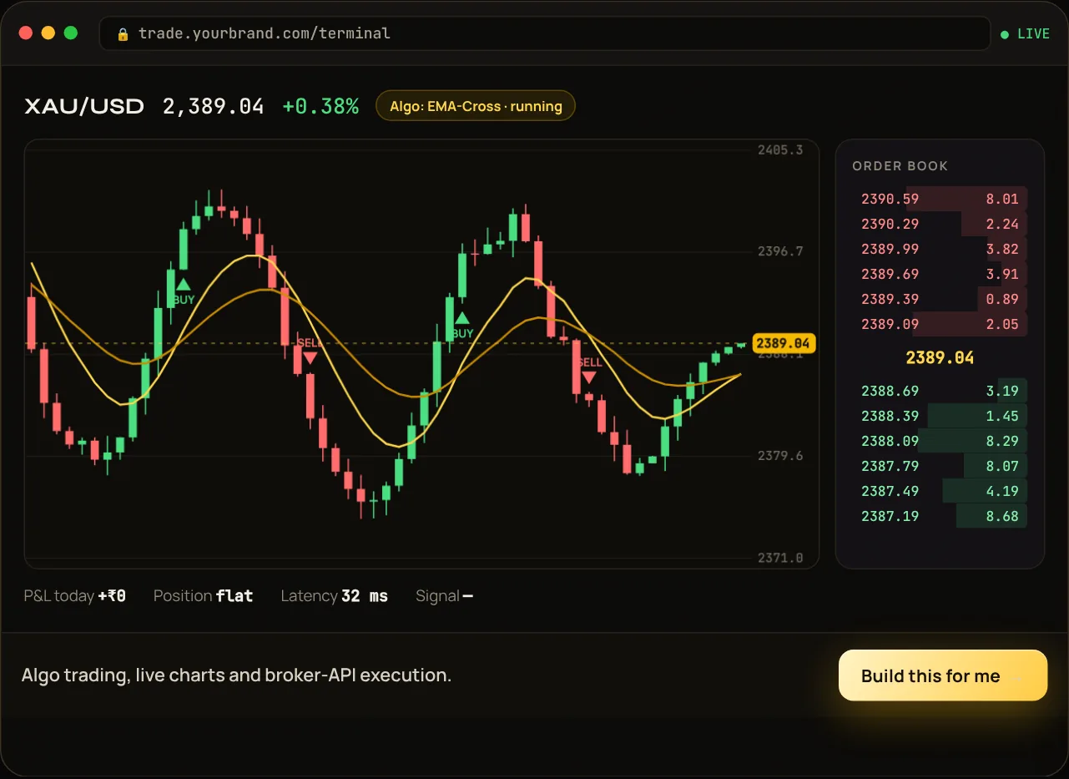This screenshot has width=1069, height=779.
Task: Select bid row 2387.19
Action: coord(940,516)
